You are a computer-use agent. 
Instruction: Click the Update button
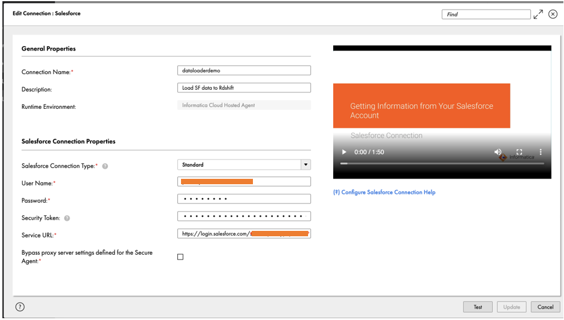click(511, 307)
